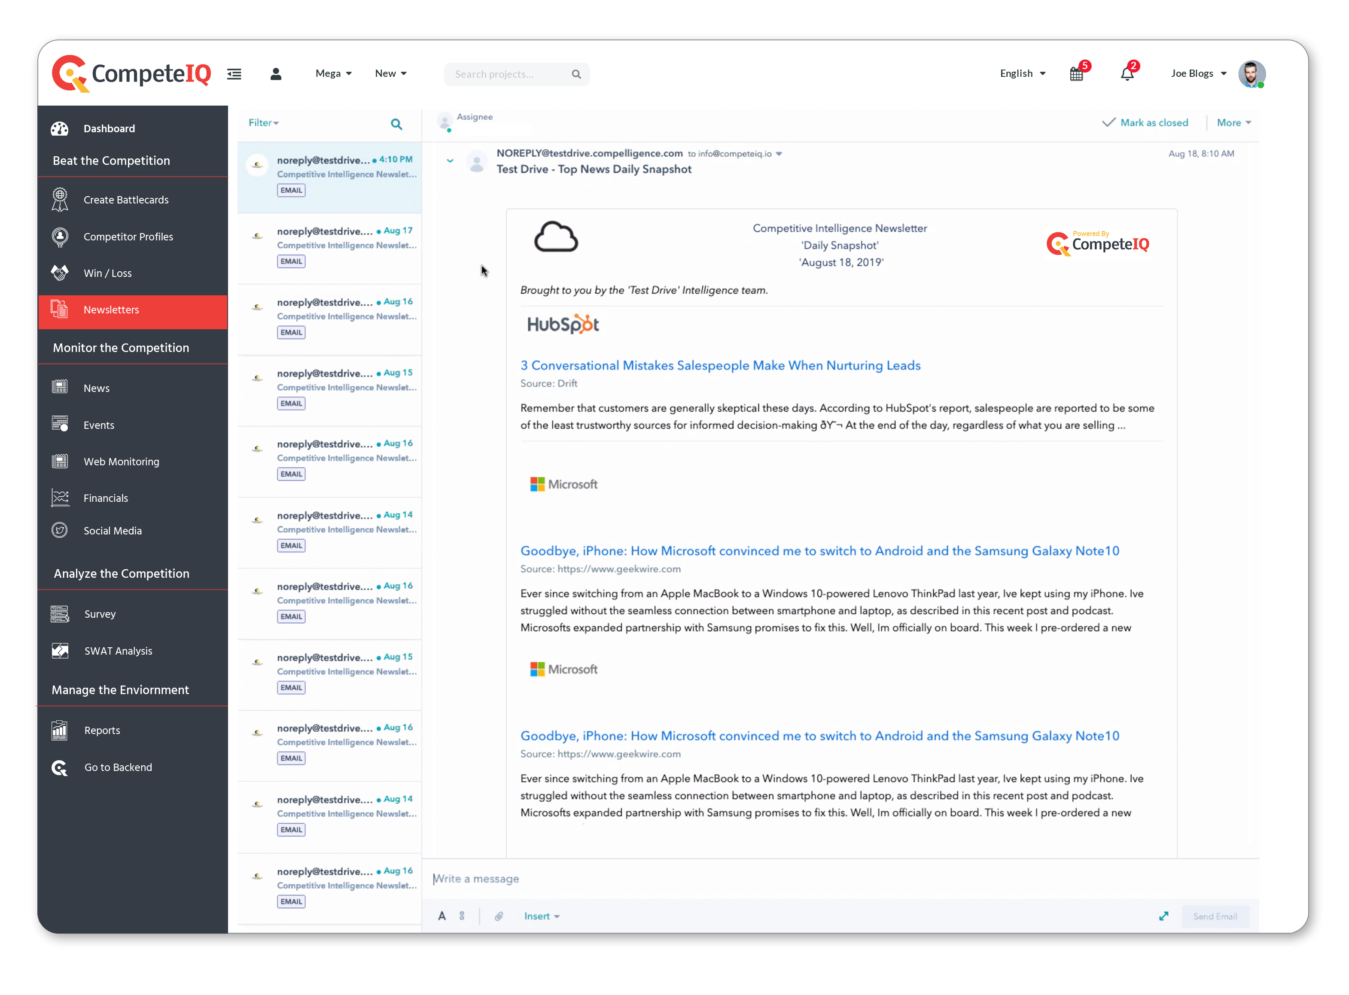
Task: Click the Go to Backend logo icon
Action: click(59, 767)
